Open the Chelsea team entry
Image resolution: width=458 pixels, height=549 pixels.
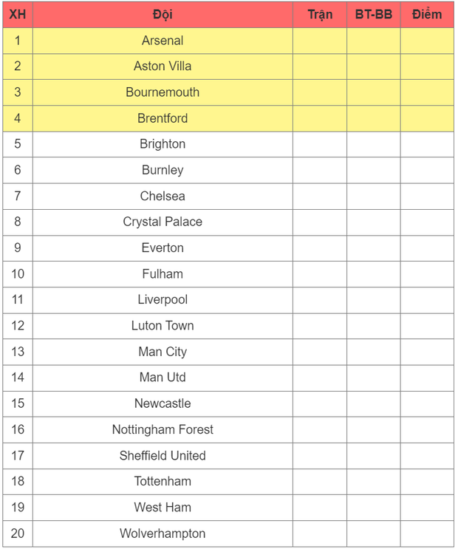(x=163, y=196)
